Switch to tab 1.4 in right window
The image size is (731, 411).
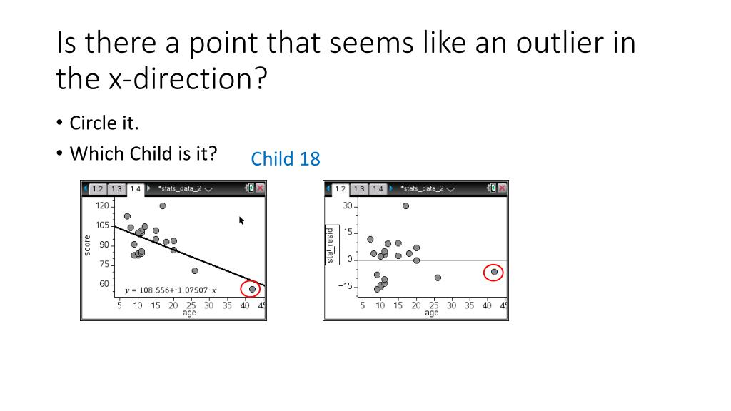point(378,188)
